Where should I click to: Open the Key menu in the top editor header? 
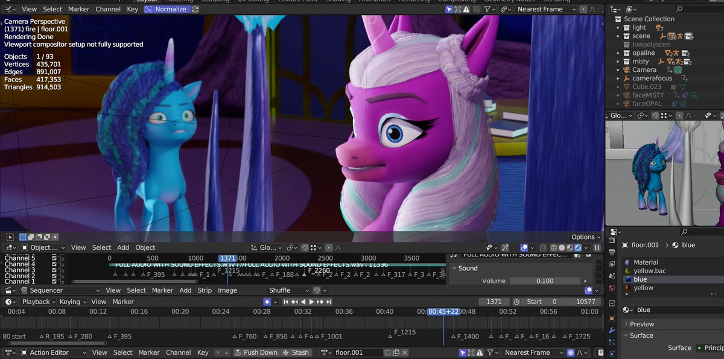(x=132, y=9)
